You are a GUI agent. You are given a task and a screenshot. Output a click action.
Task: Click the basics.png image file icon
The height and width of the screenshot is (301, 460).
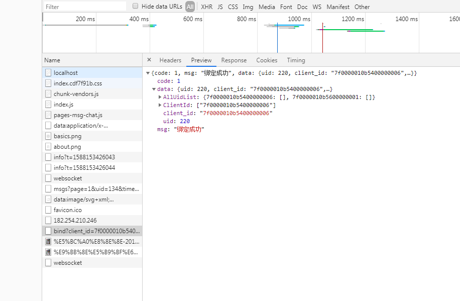coord(48,136)
